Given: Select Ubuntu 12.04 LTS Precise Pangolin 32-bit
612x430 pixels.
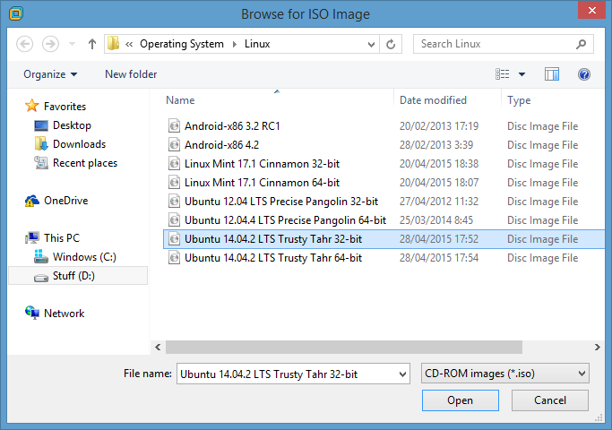Looking at the screenshot, I should [281, 202].
